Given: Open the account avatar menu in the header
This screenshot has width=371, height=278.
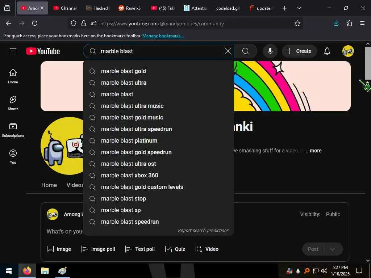Looking at the screenshot, I should [348, 51].
